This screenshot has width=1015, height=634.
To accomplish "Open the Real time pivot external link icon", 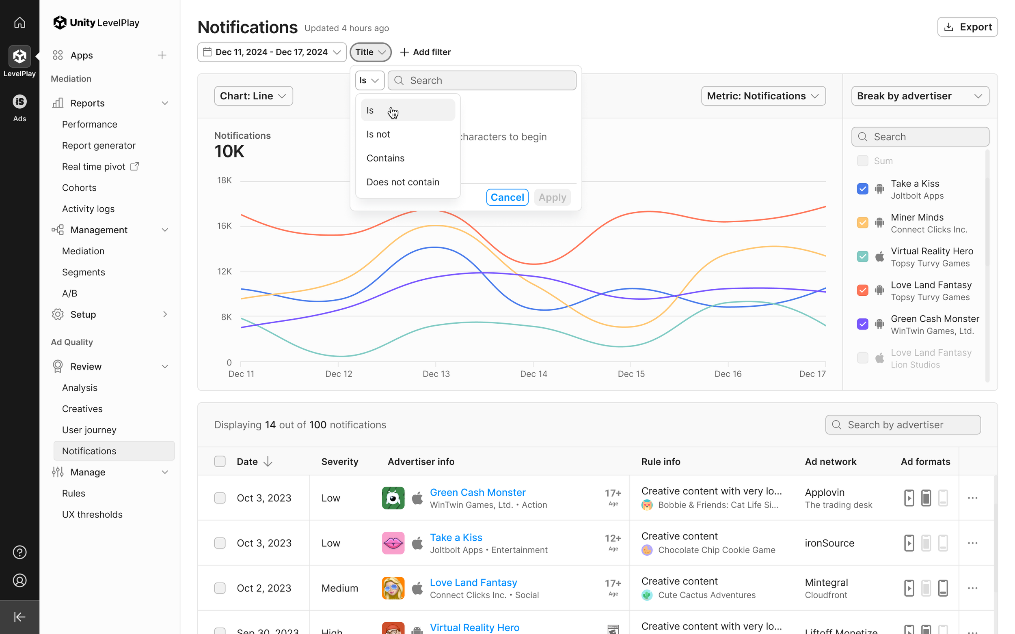I will [135, 166].
